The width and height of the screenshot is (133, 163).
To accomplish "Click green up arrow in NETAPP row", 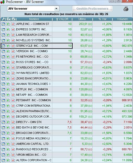I will (x=8, y=95).
